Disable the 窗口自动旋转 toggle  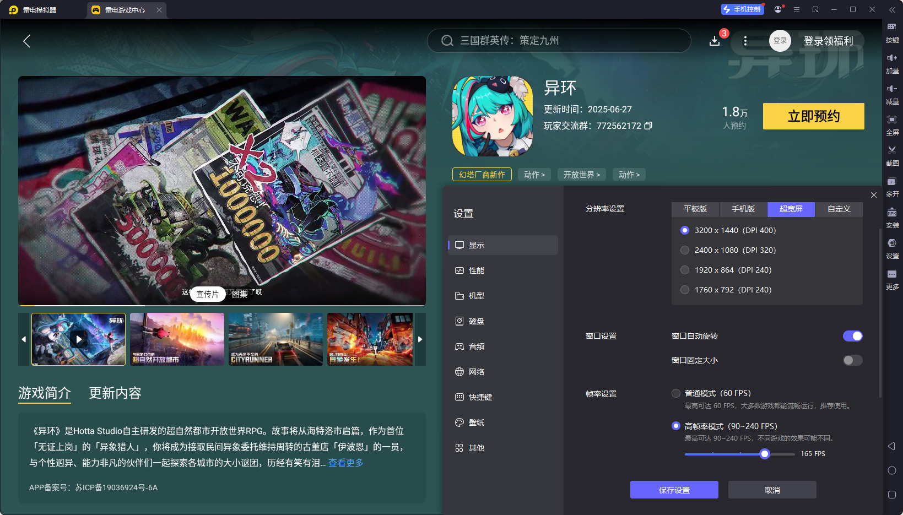[853, 335]
